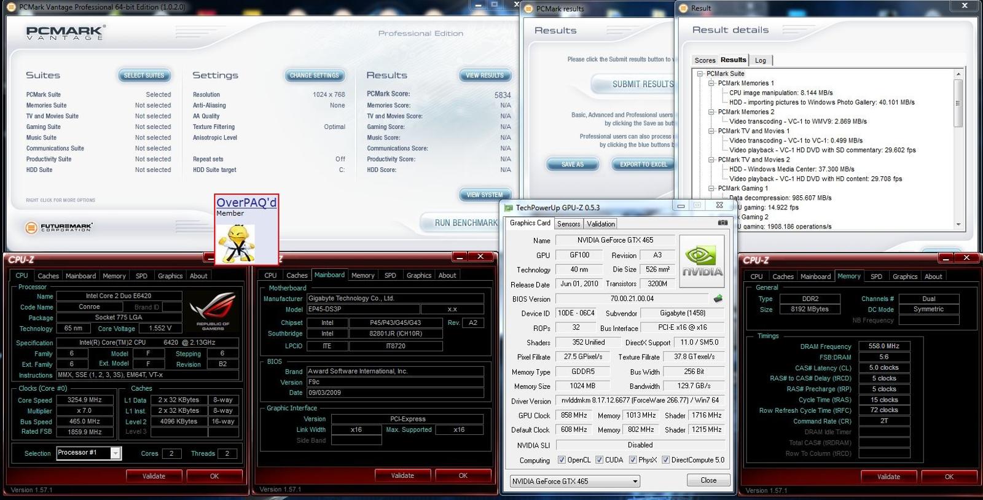983x500 pixels.
Task: Click the Submit Results button
Action: pos(634,84)
